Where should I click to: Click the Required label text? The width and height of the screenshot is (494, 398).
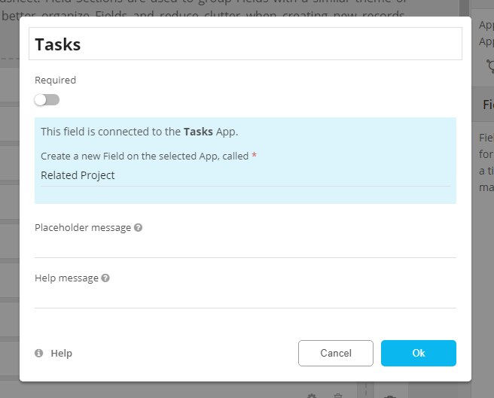(x=55, y=80)
